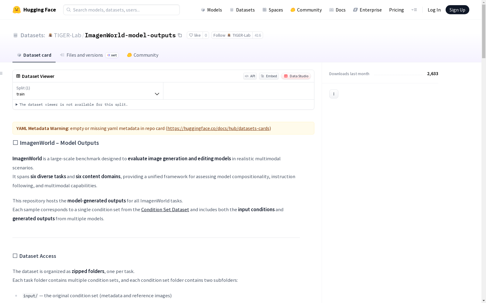View the 416 followers count
Viewport: 486px width, 303px height.
(258, 35)
